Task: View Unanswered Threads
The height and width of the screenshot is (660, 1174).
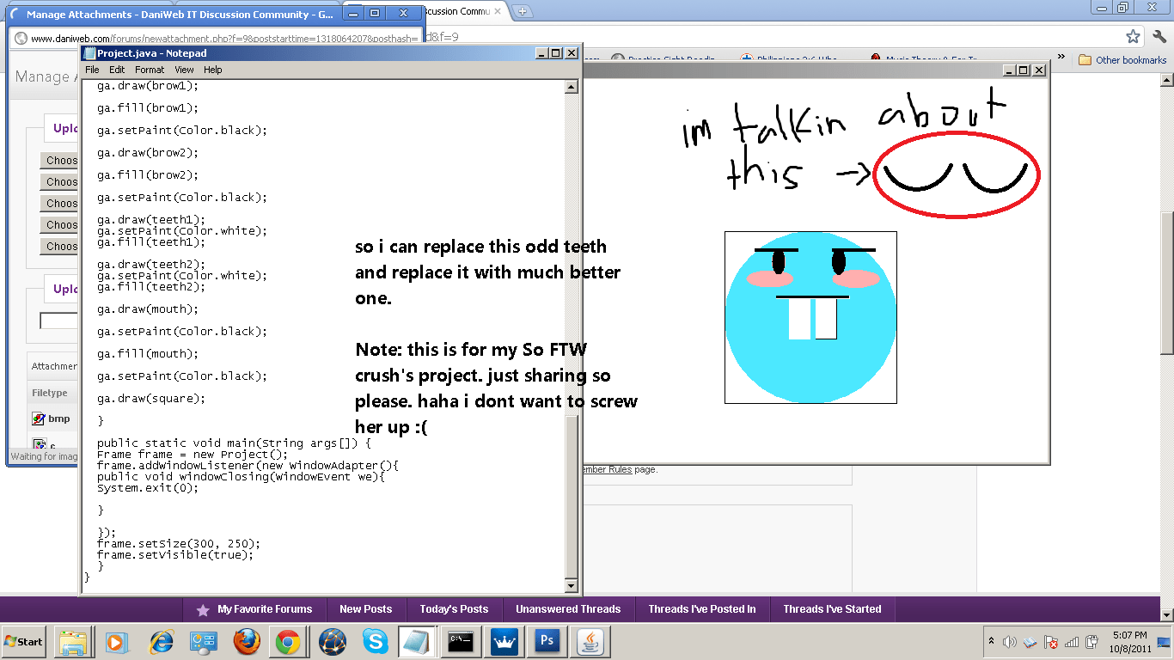Action: point(568,609)
